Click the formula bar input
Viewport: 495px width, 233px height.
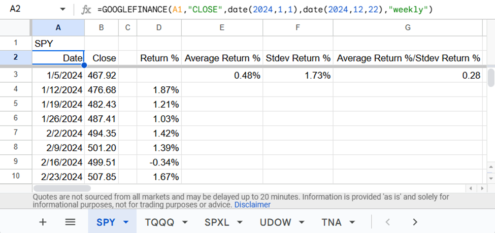(284, 9)
